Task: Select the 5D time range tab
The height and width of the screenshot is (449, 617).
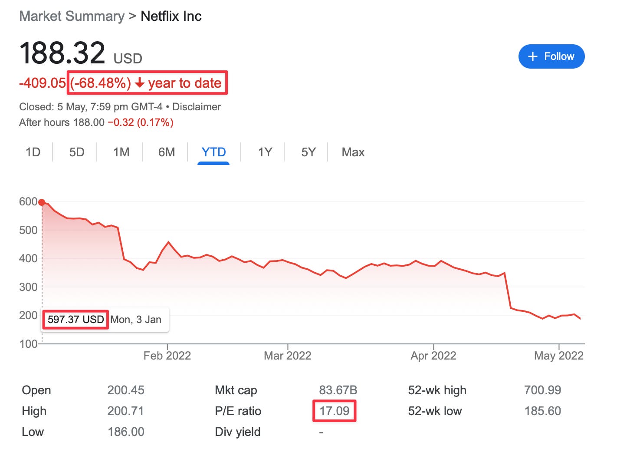Action: pos(77,152)
